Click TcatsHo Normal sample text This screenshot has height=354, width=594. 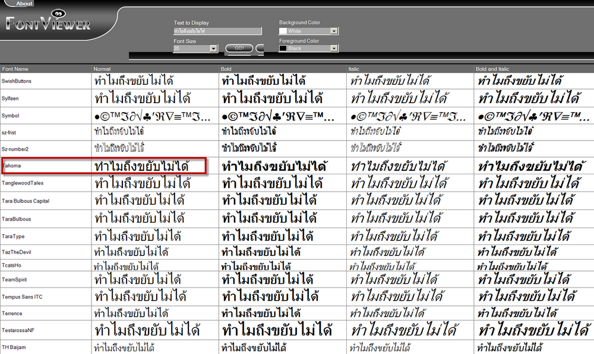coord(126,267)
